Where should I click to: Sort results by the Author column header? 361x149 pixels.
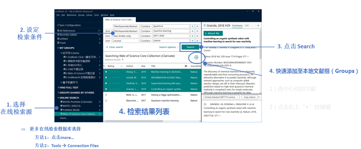tap(130, 66)
